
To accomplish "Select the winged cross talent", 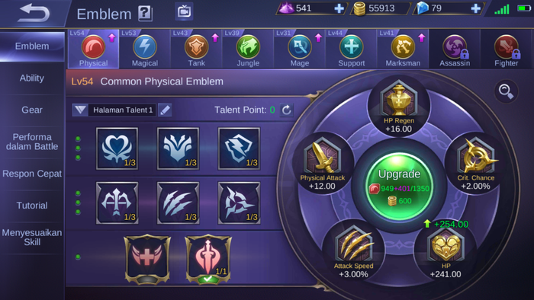I will coord(147,259).
